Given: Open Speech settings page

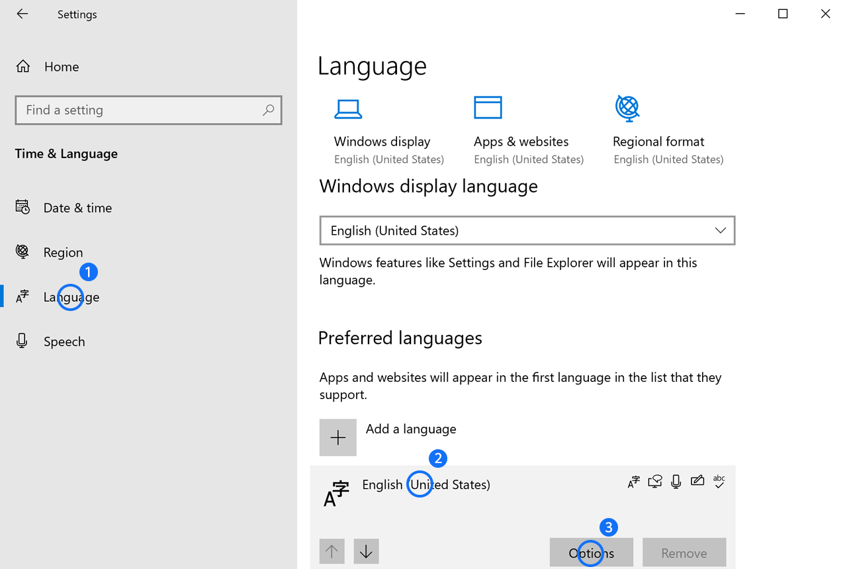Looking at the screenshot, I should tap(64, 341).
